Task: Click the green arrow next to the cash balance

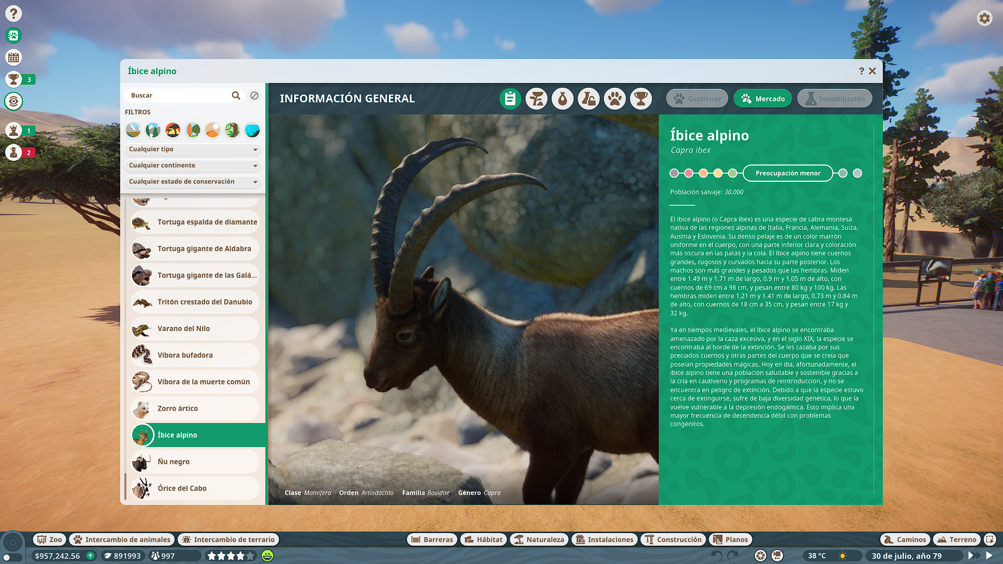Action: [90, 556]
